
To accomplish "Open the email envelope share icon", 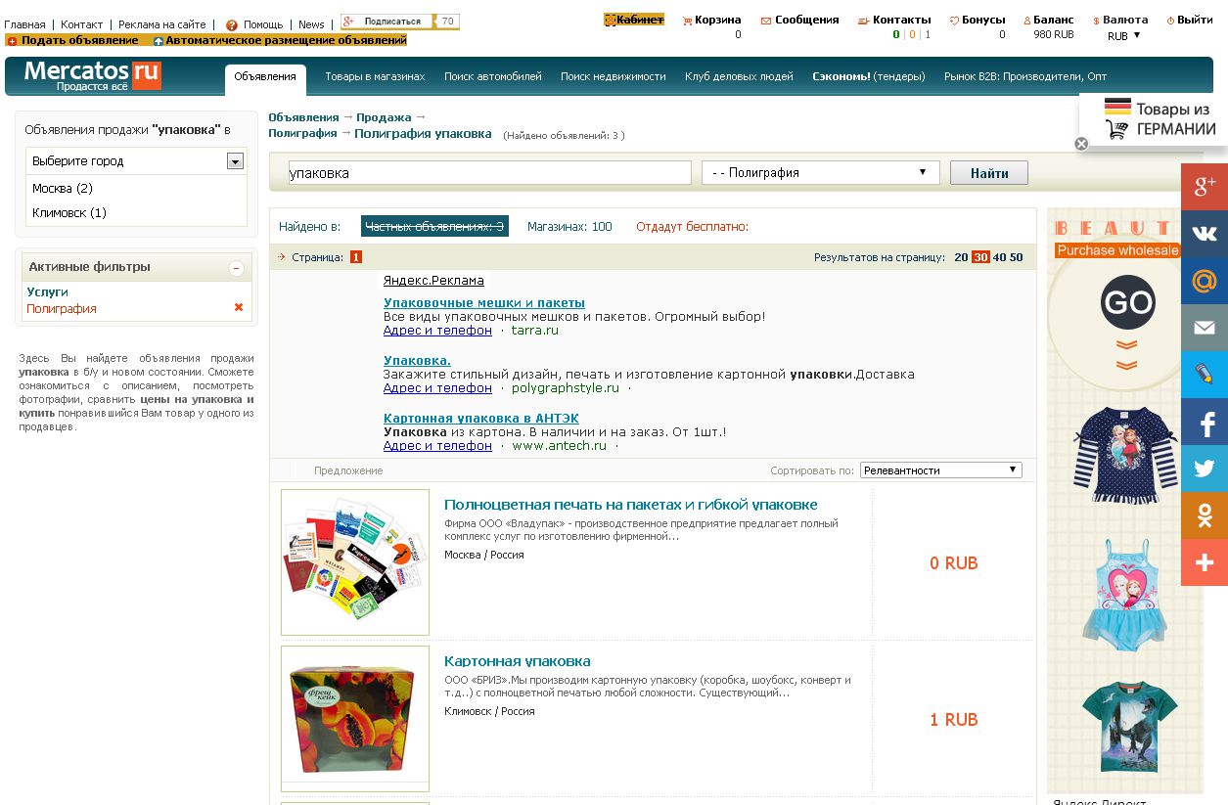I will [x=1204, y=328].
